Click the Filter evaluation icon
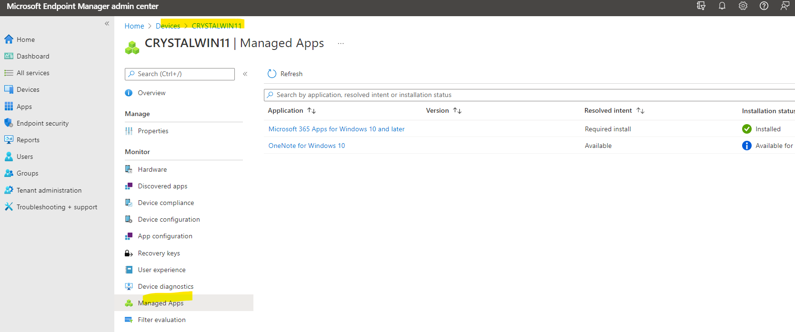This screenshot has width=795, height=332. click(x=129, y=320)
